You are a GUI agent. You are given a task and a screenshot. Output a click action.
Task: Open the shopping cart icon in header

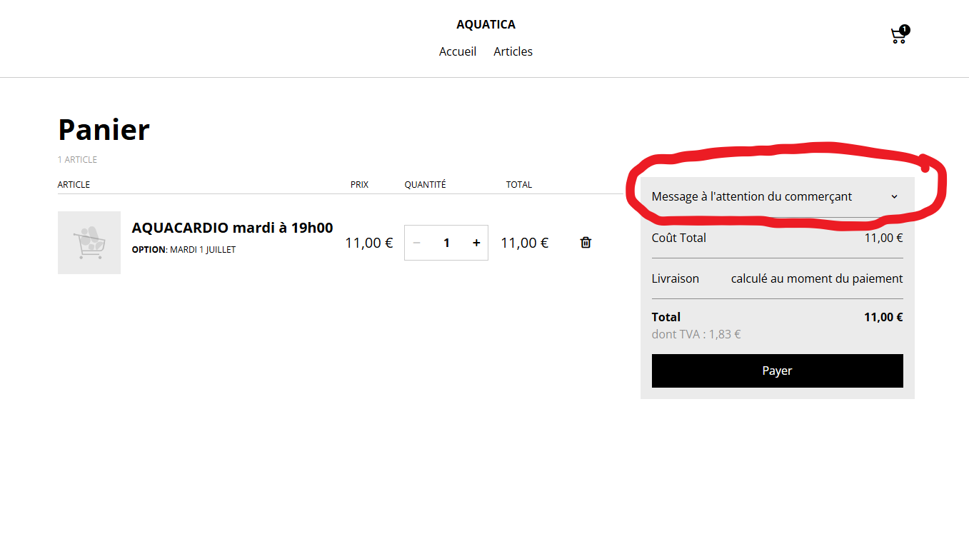[898, 36]
